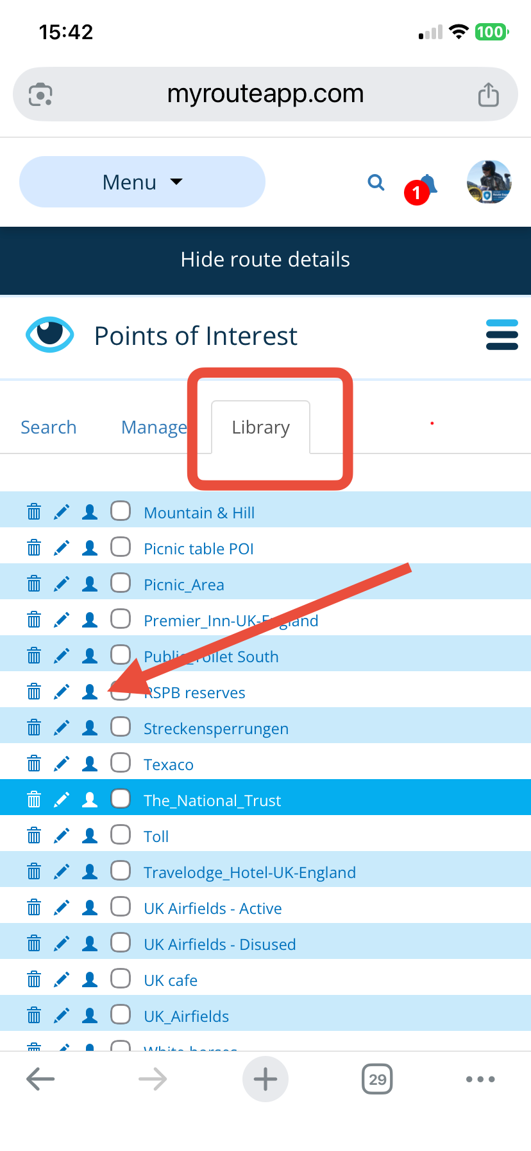Viewport: 531px width, 1151px height.
Task: Check the Streckensperrungen checkbox
Action: click(121, 727)
